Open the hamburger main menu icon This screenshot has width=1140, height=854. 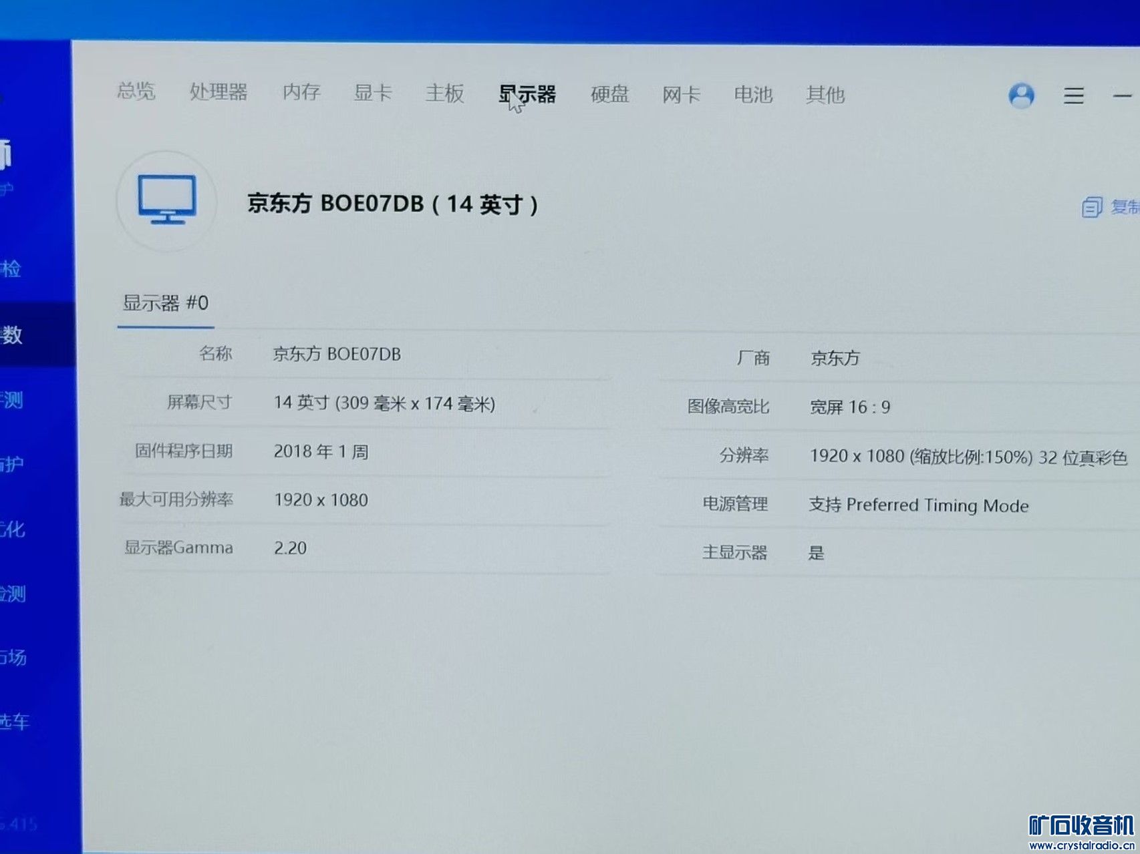pyautogui.click(x=1073, y=95)
